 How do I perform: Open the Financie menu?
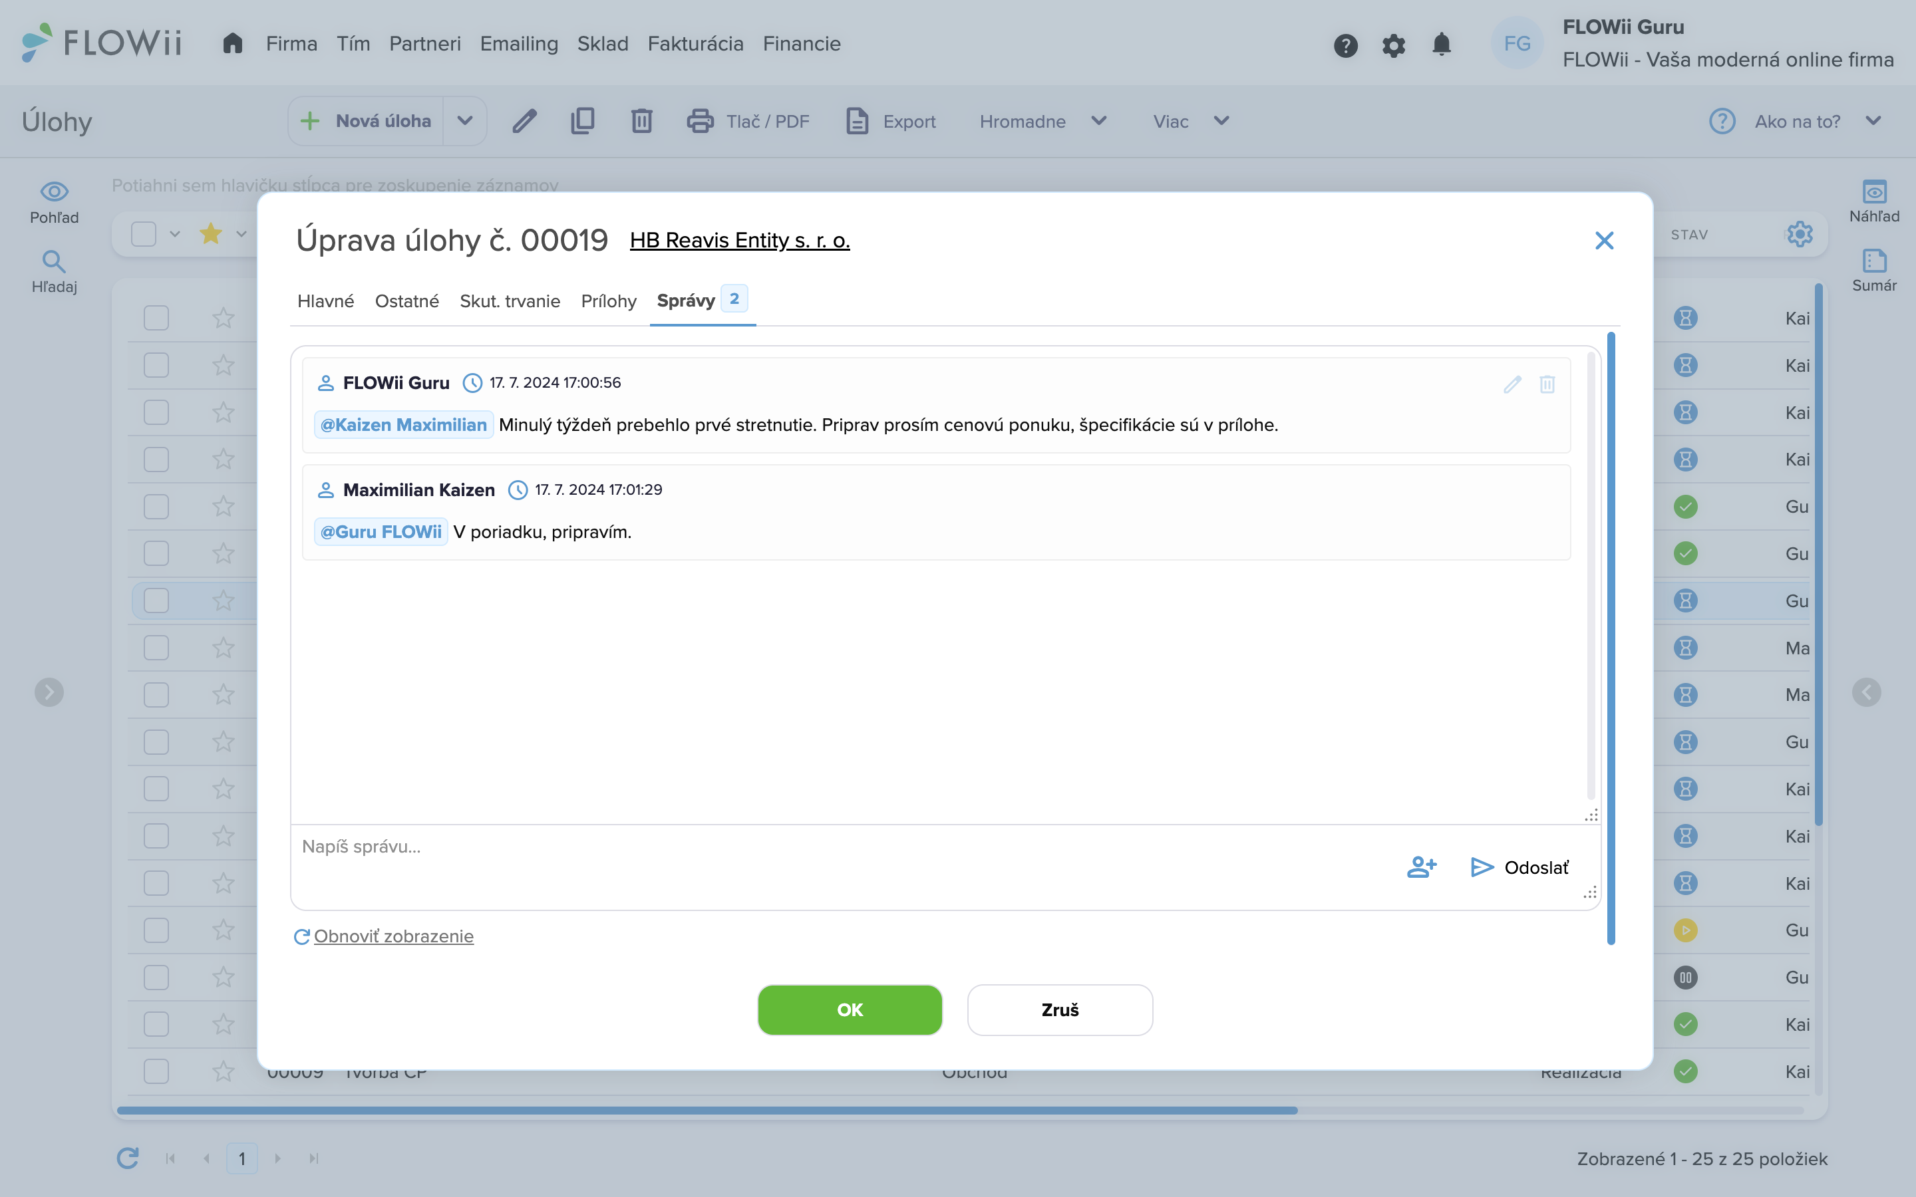(x=801, y=43)
